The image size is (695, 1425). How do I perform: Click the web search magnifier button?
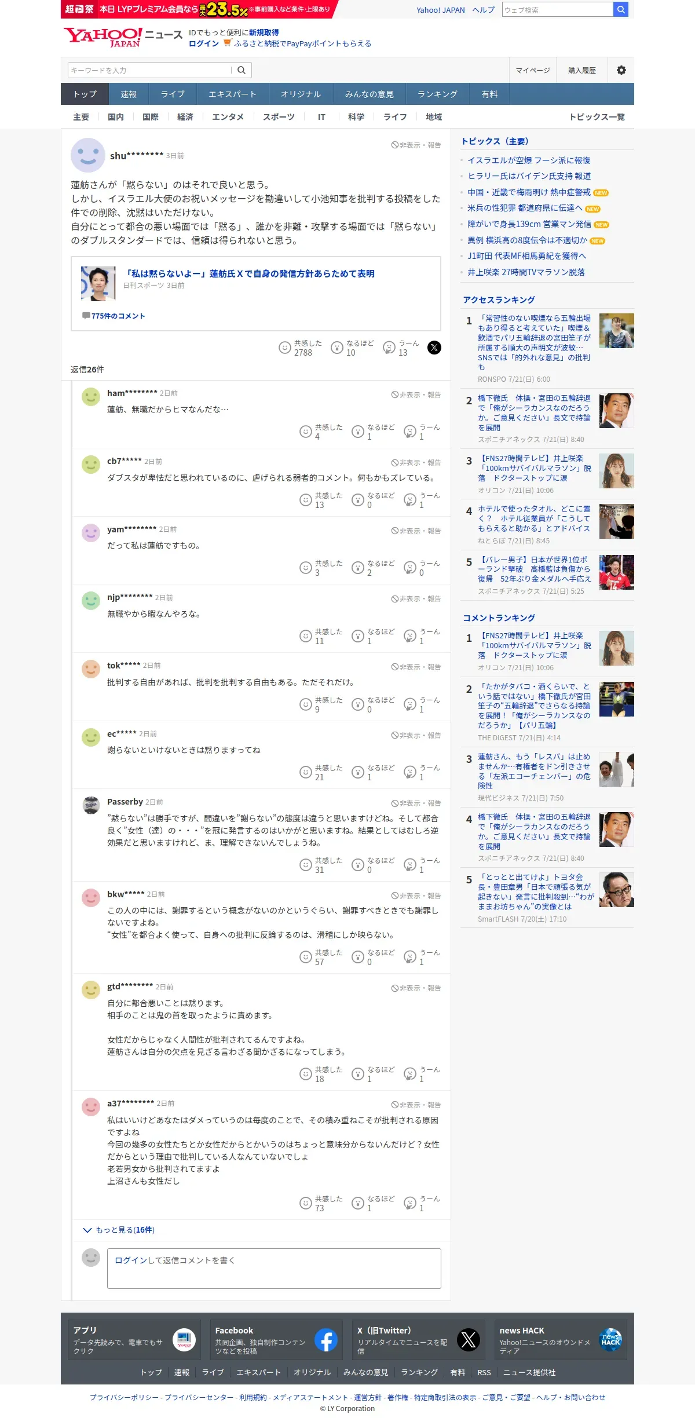point(620,9)
